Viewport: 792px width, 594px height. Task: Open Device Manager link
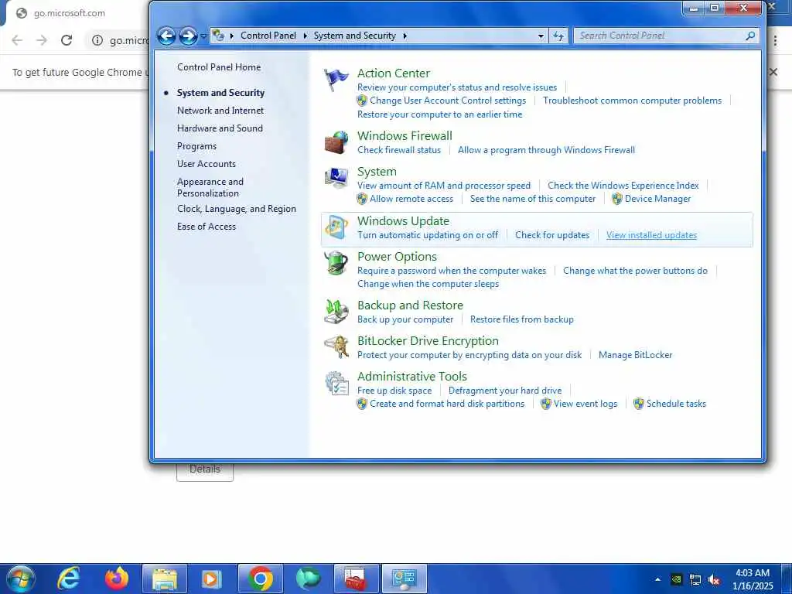click(657, 199)
